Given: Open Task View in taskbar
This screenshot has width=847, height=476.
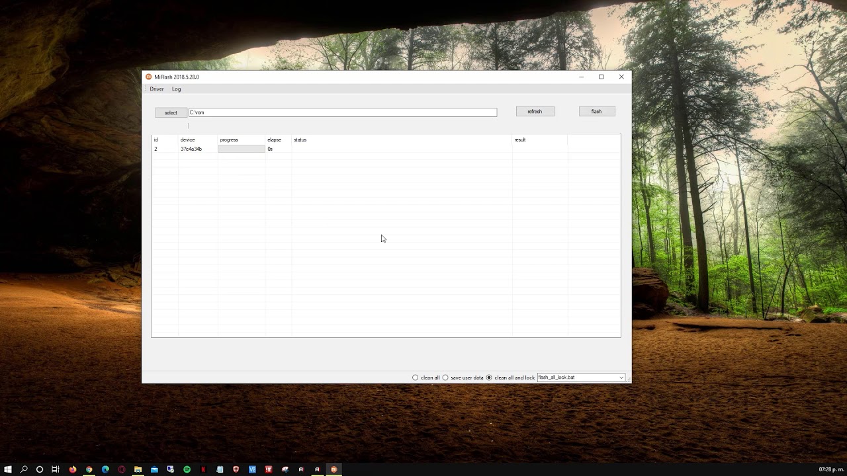Looking at the screenshot, I should point(56,469).
